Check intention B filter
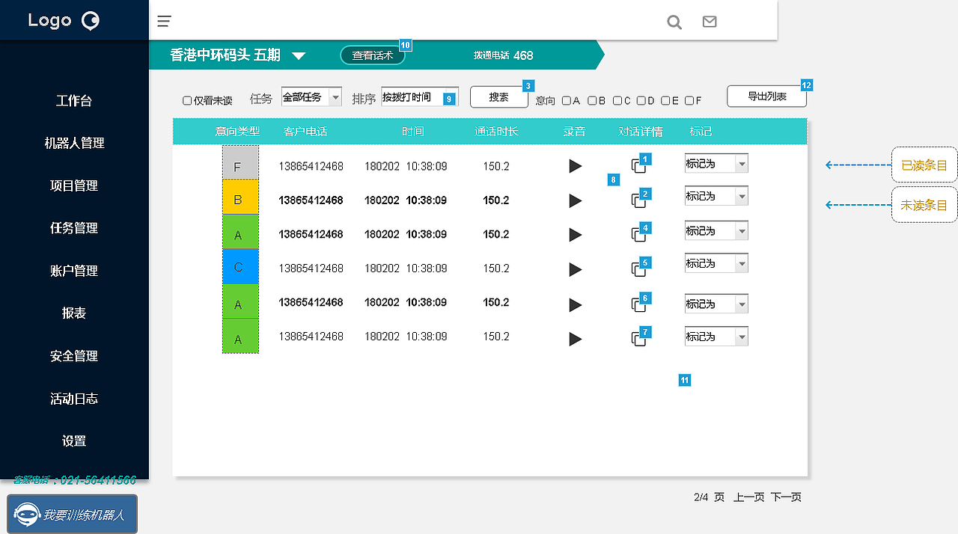This screenshot has width=958, height=534. (x=592, y=100)
